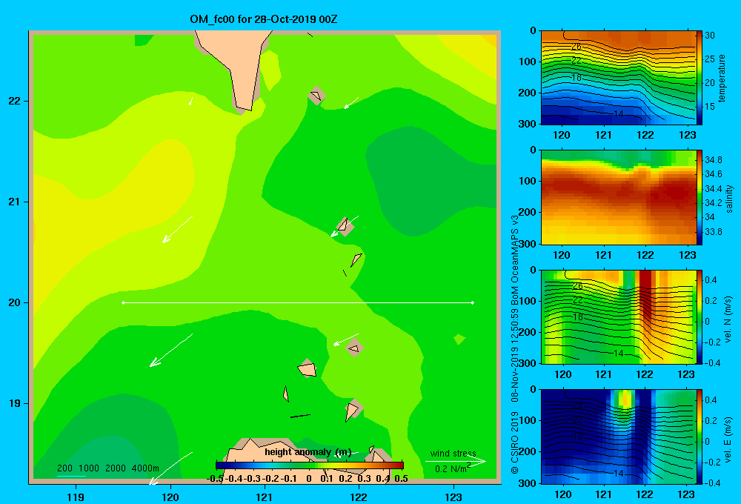Open the northward velocity section panel
Screen dimensions: 741x504
pyautogui.click(x=618, y=316)
